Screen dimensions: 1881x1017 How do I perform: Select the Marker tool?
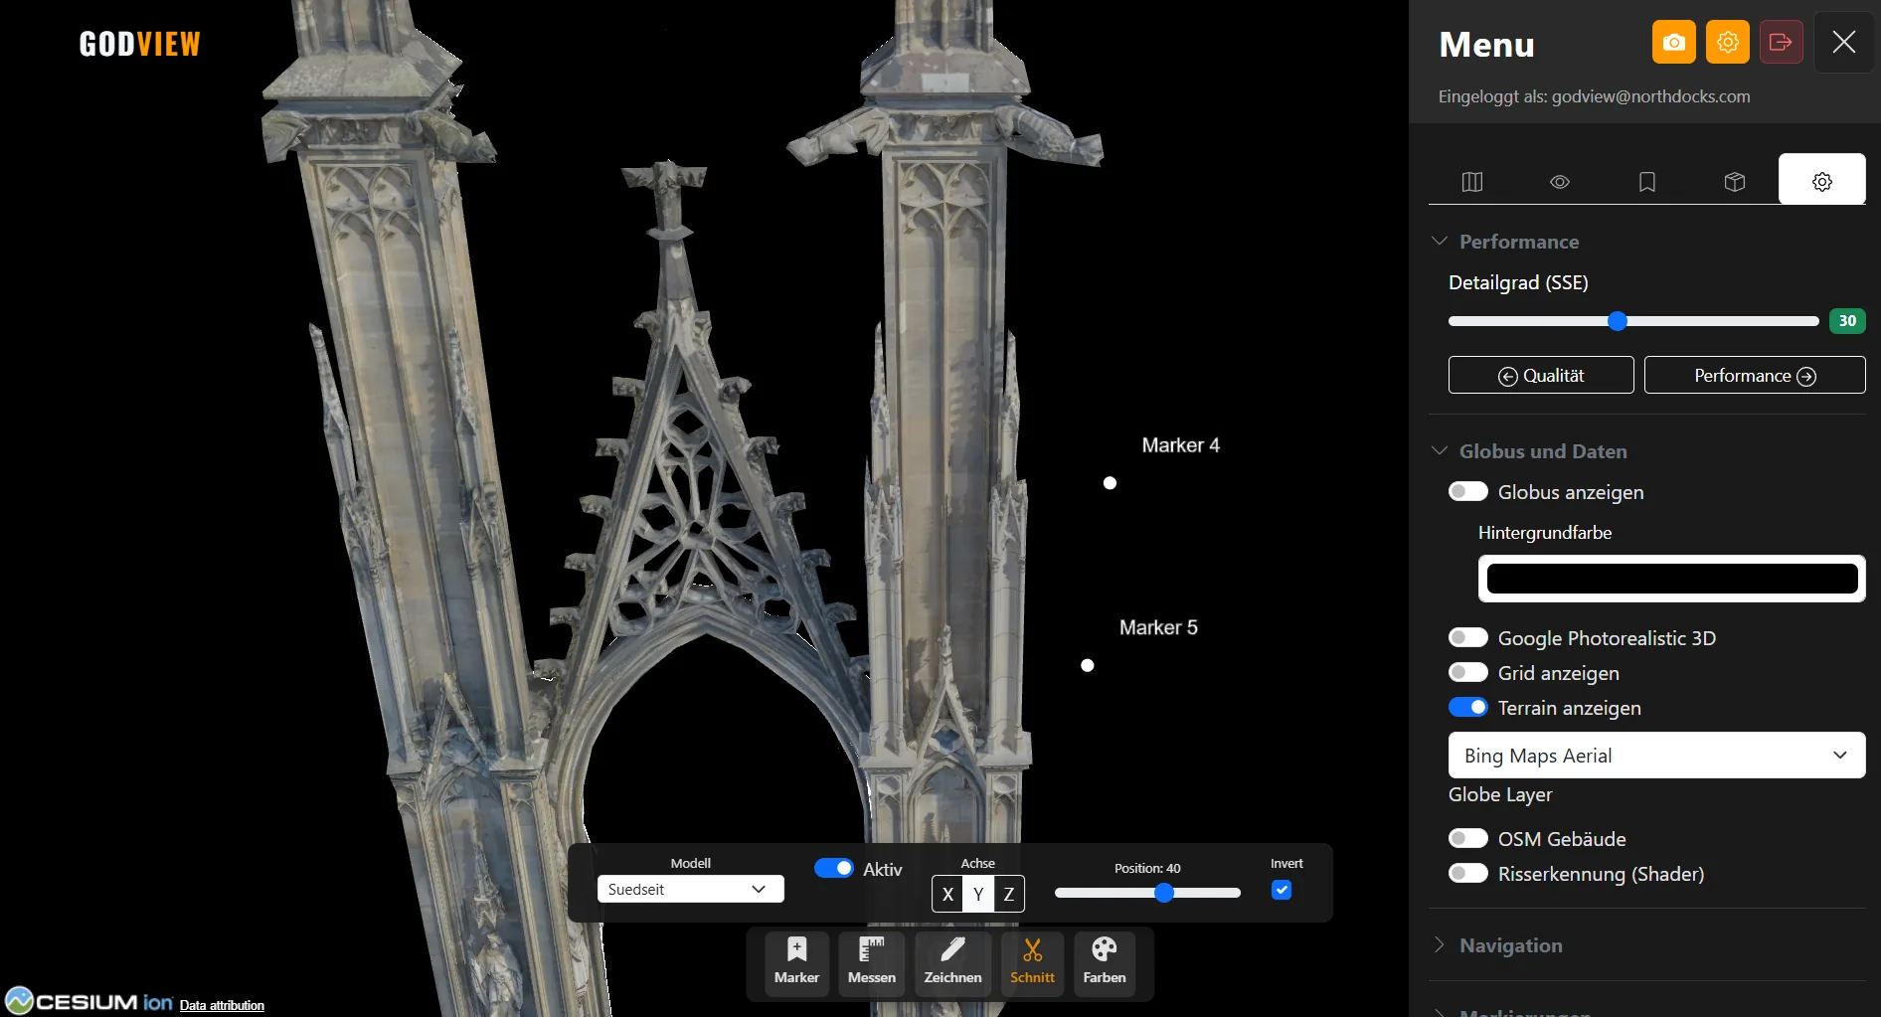pos(796,963)
